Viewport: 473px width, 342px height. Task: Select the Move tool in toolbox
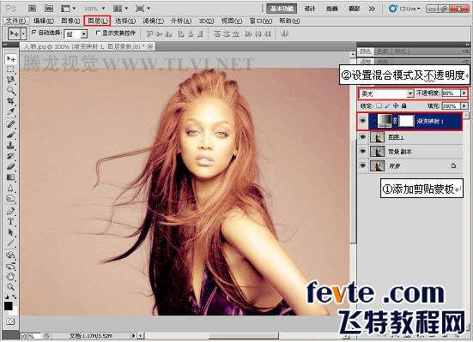[10, 59]
